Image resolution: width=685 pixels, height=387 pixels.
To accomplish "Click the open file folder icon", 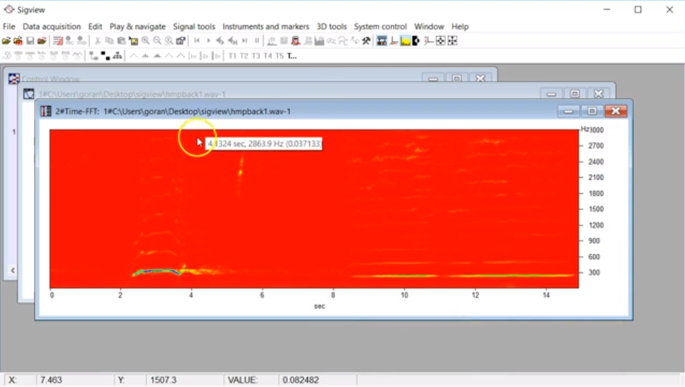I will [x=6, y=41].
